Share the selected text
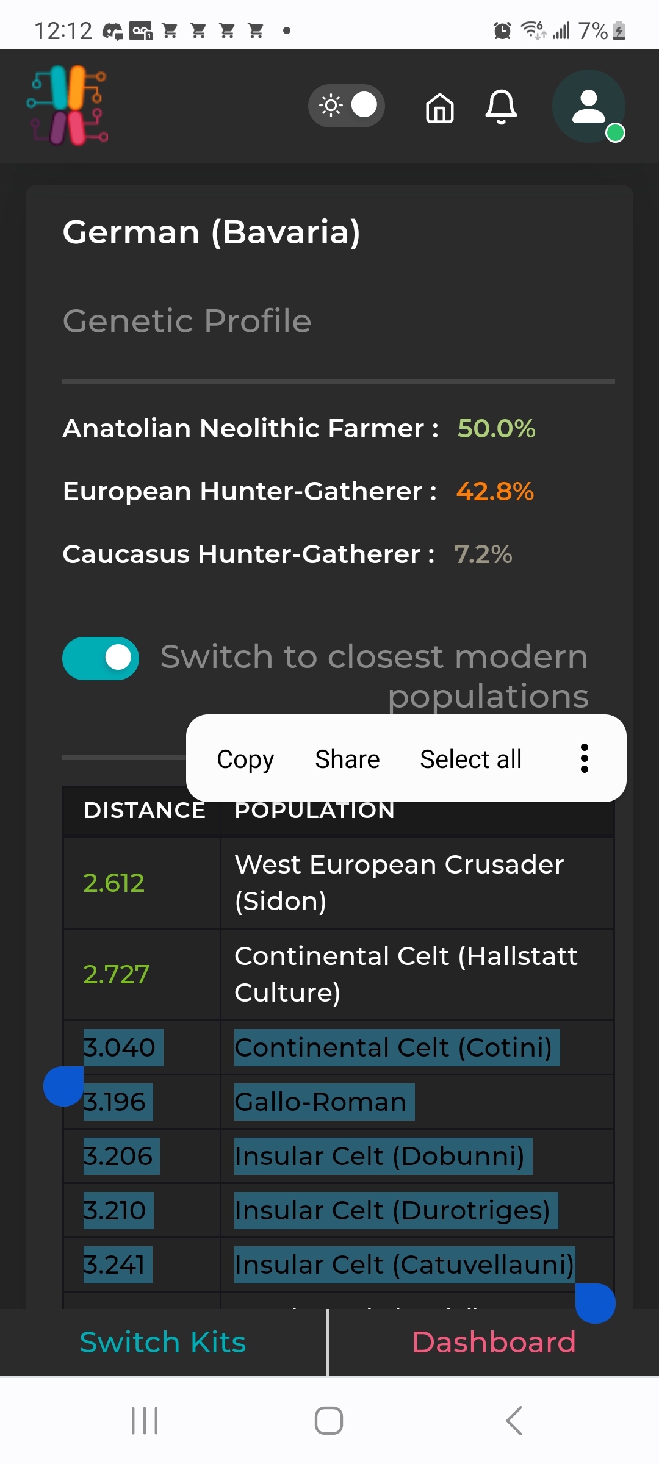The height and width of the screenshot is (1464, 659). click(347, 759)
